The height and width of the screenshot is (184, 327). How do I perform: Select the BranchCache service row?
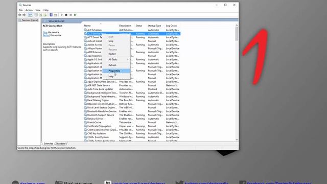[132, 122]
